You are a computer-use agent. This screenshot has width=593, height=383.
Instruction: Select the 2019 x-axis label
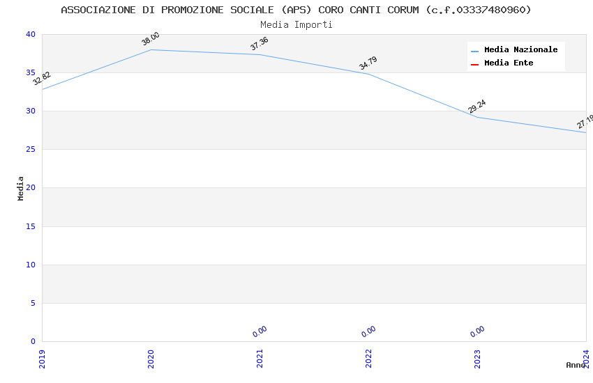42,358
